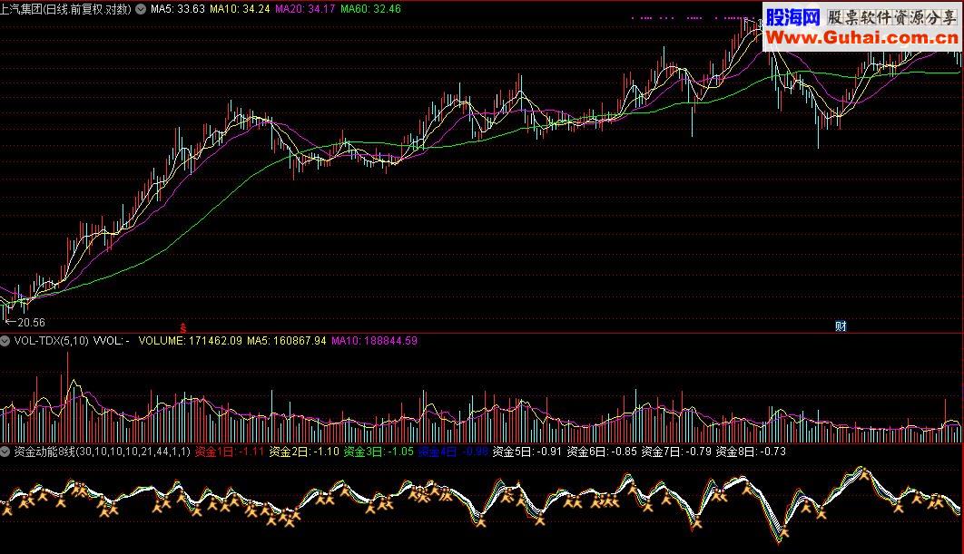
Task: Select the MA20: 34.17 label
Action: pyautogui.click(x=305, y=9)
